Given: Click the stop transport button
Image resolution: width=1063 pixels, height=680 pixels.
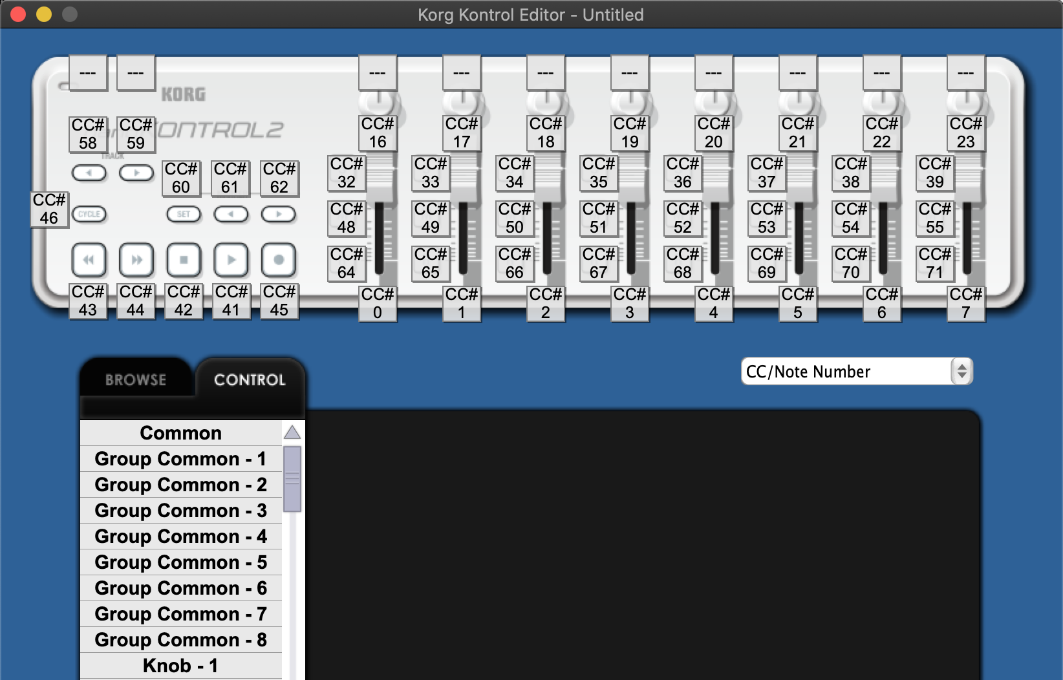Looking at the screenshot, I should [x=184, y=260].
